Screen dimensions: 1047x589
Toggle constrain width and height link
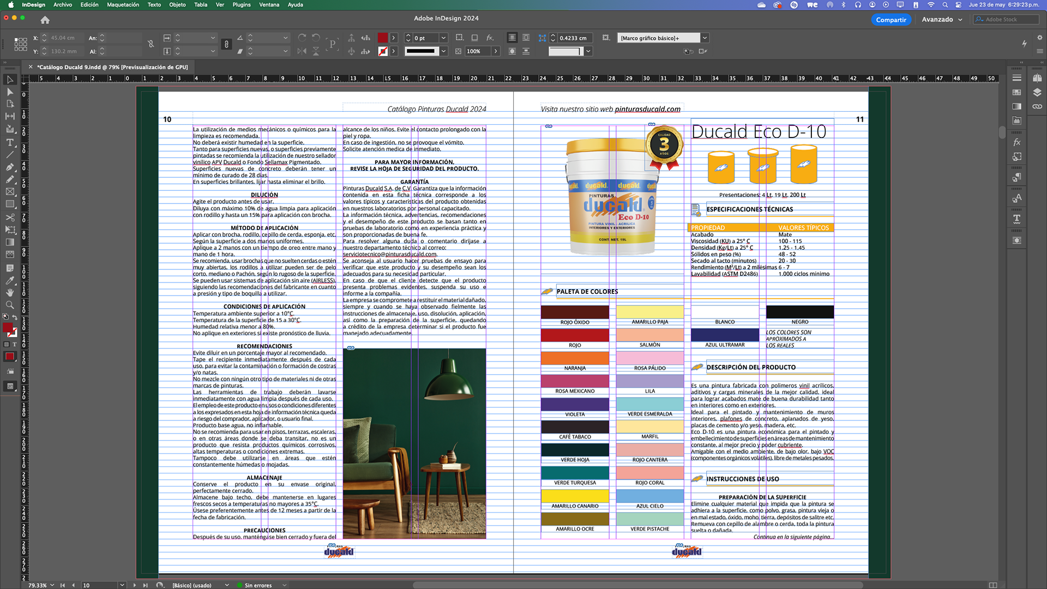coord(151,44)
